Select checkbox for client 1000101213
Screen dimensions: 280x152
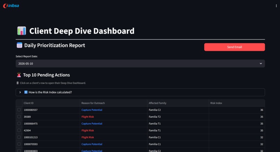(19, 137)
